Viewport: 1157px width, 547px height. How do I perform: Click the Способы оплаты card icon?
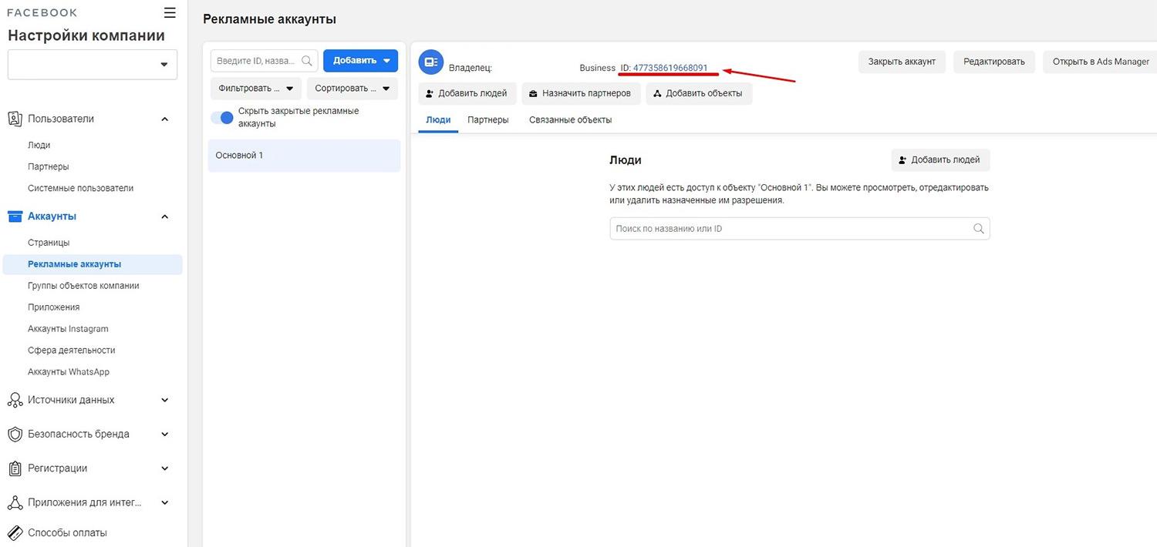[x=14, y=532]
